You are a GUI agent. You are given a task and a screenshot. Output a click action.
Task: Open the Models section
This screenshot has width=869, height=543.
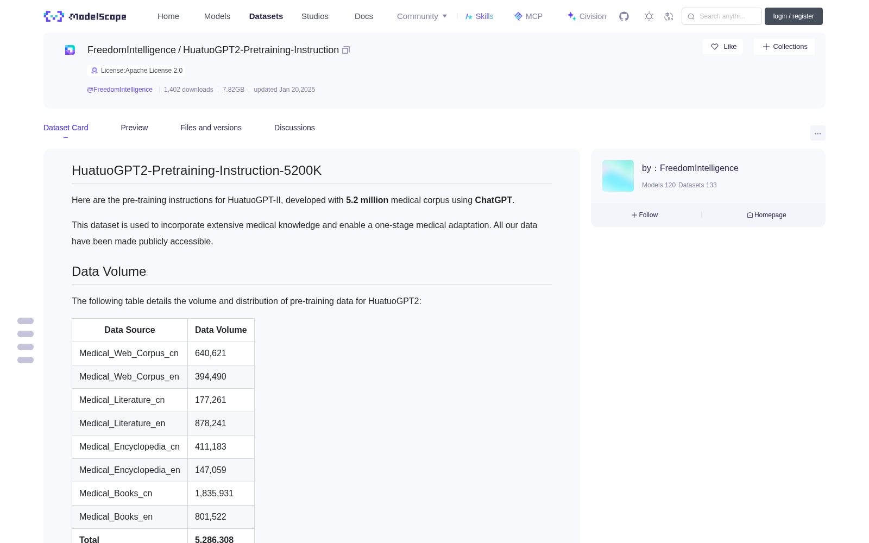217,16
